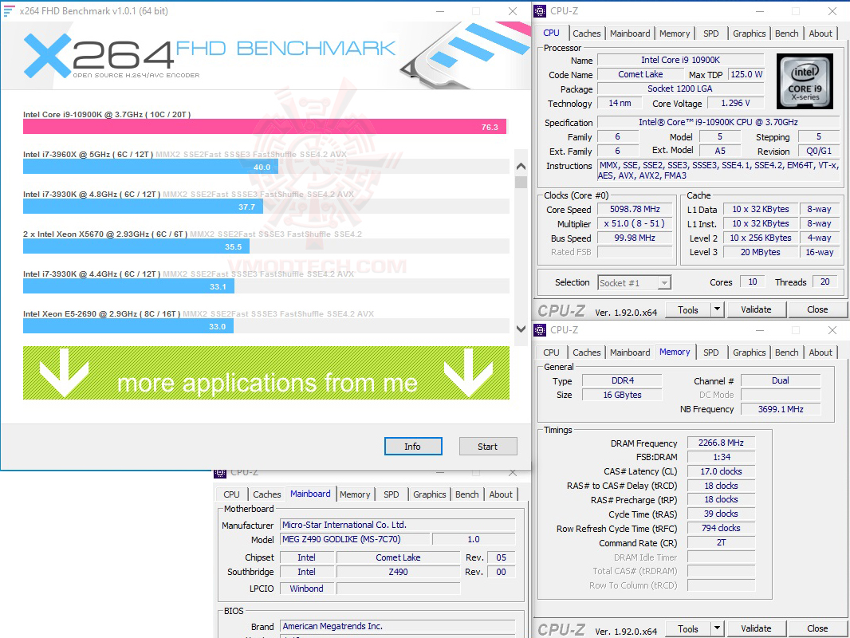Open the Tools dropdown in the top CPU-Z window
Screen dimensions: 850x638
click(x=715, y=309)
